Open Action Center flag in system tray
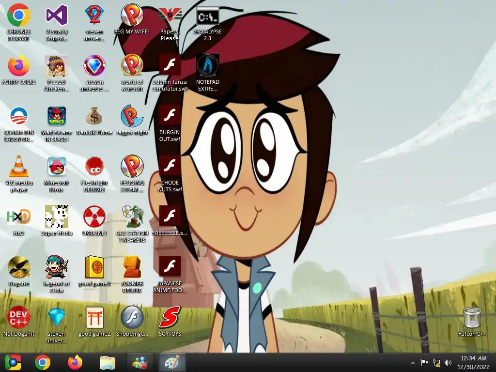The height and width of the screenshot is (372, 496). click(424, 362)
